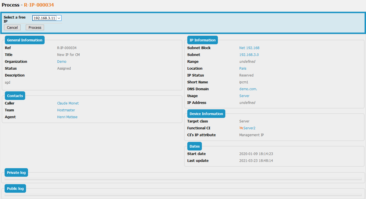Open the Server2 functional CI link
This screenshot has width=366, height=199.
point(249,128)
